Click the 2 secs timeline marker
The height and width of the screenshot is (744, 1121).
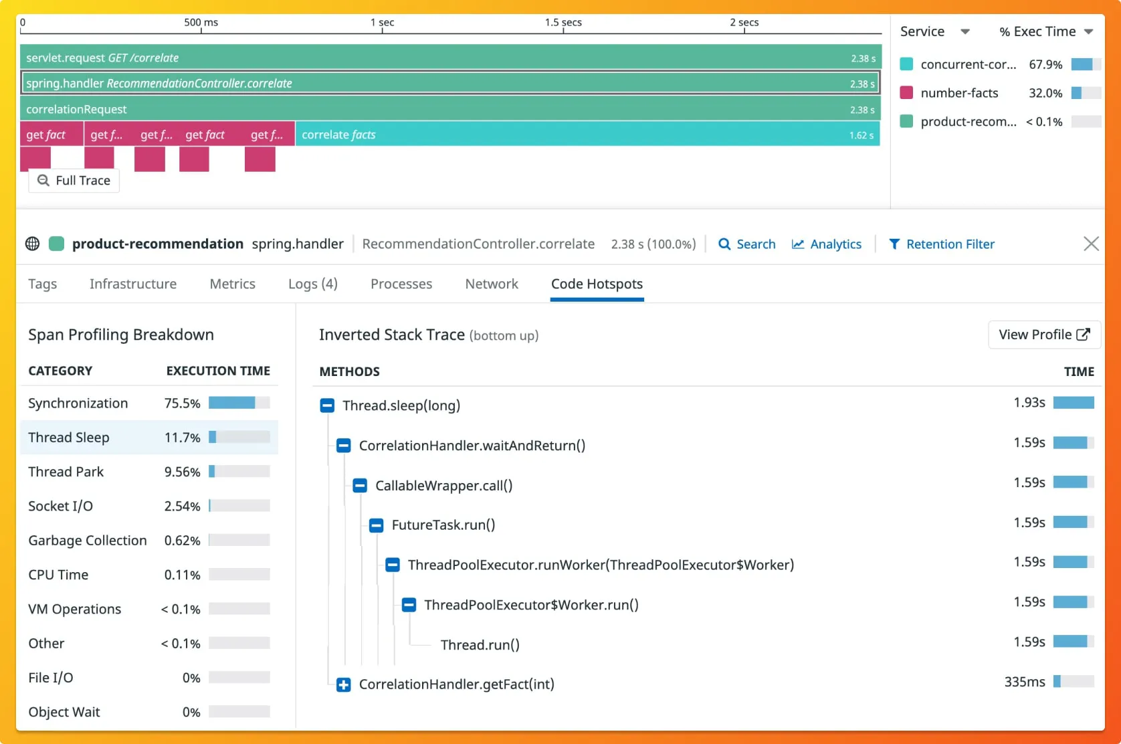[744, 22]
